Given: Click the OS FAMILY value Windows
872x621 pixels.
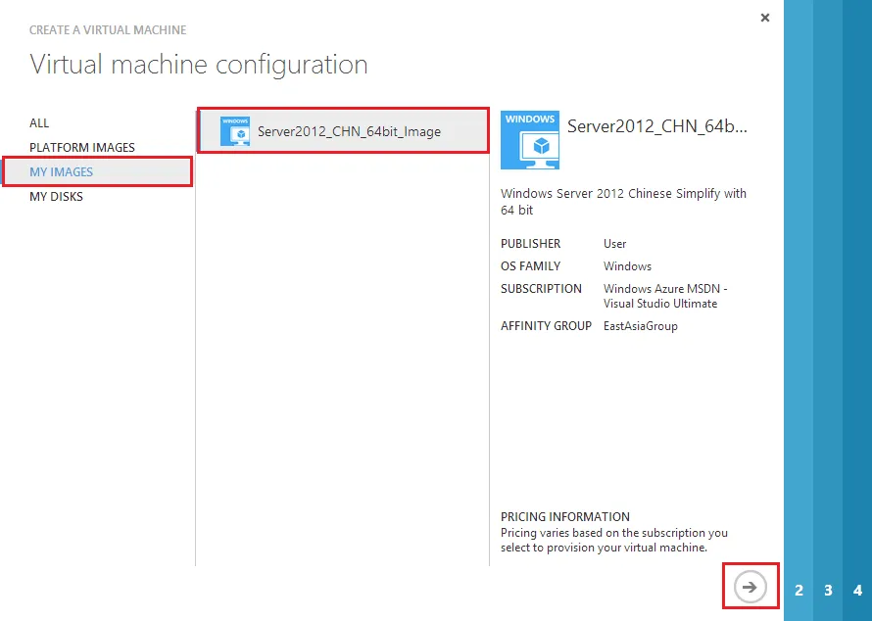Looking at the screenshot, I should coord(627,266).
